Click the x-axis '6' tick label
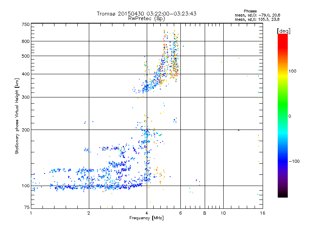This screenshot has width=309, height=232. click(180, 213)
